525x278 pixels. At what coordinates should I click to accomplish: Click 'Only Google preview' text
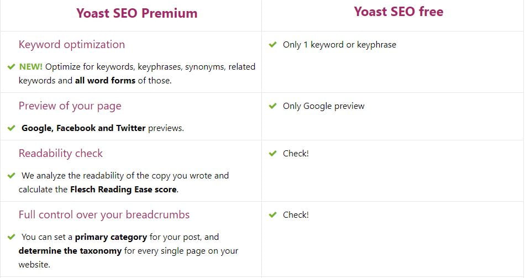[x=323, y=106]
